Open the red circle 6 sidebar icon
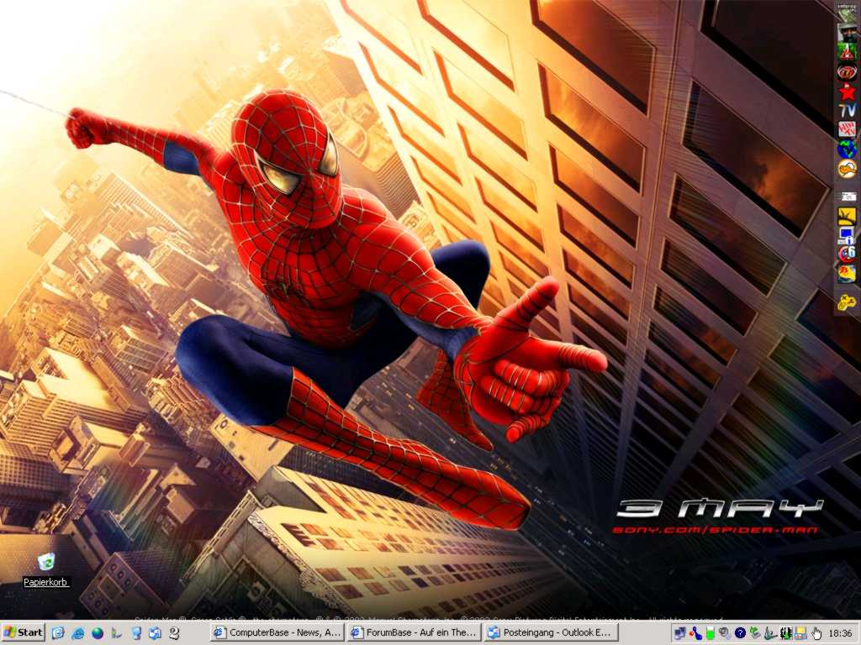Screen dimensions: 861x645 pos(847,254)
